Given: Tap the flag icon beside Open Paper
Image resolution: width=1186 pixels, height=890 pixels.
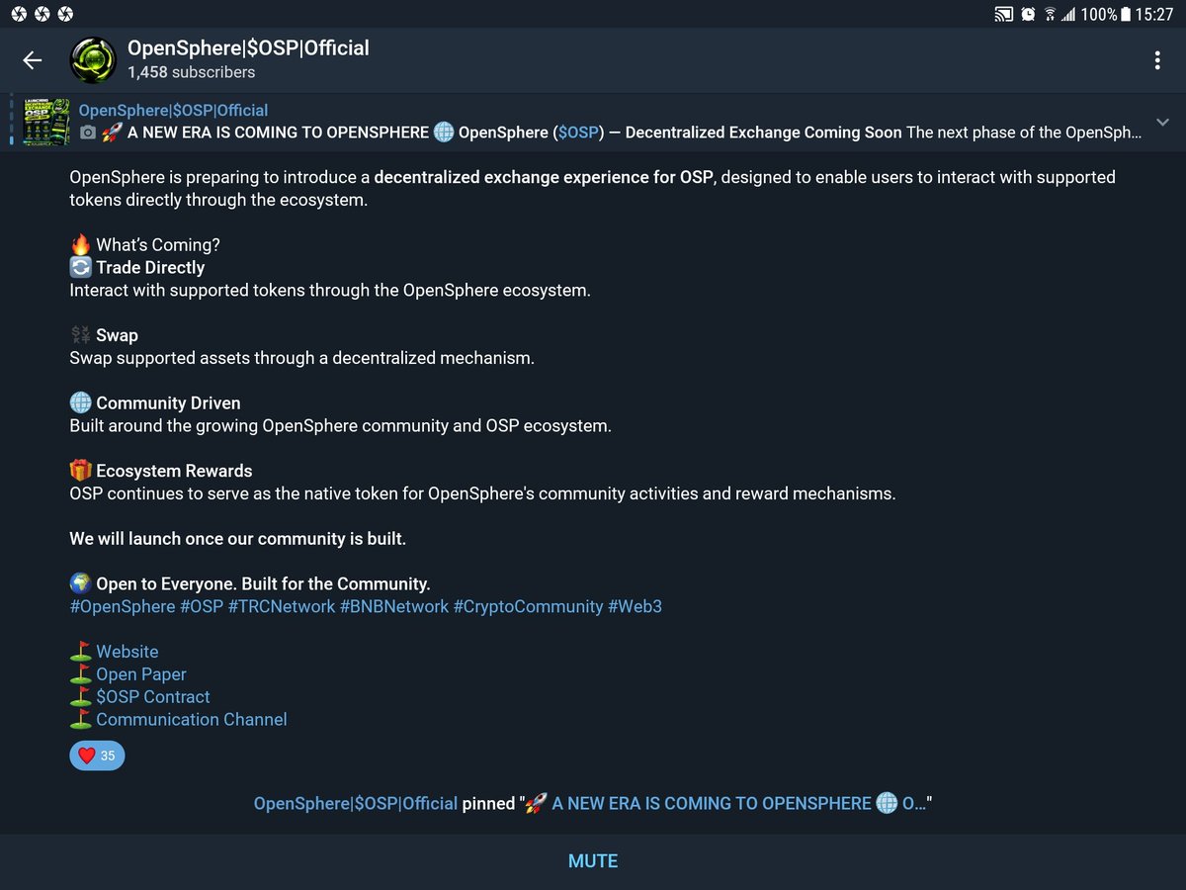Looking at the screenshot, I should coord(81,674).
